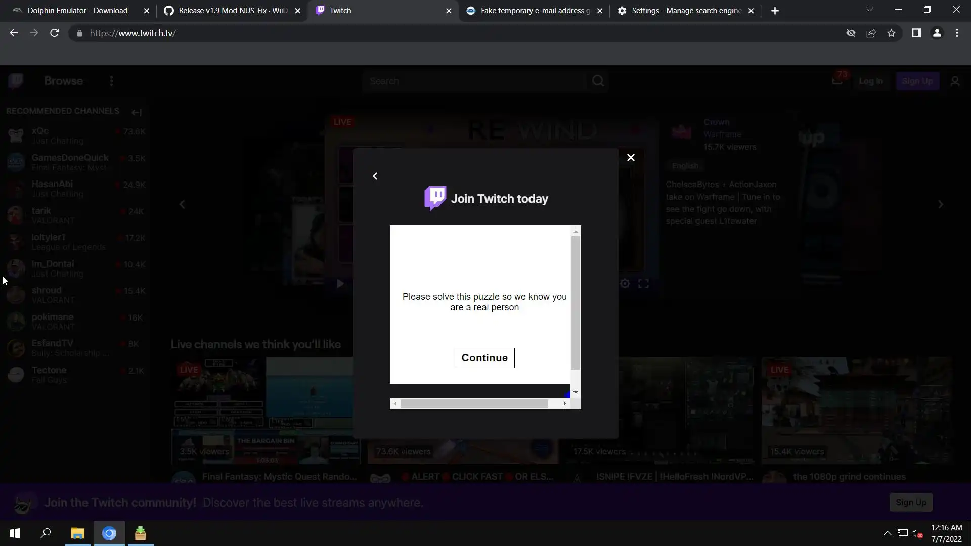This screenshot has width=971, height=546.
Task: Show hidden system tray icons
Action: click(x=887, y=533)
